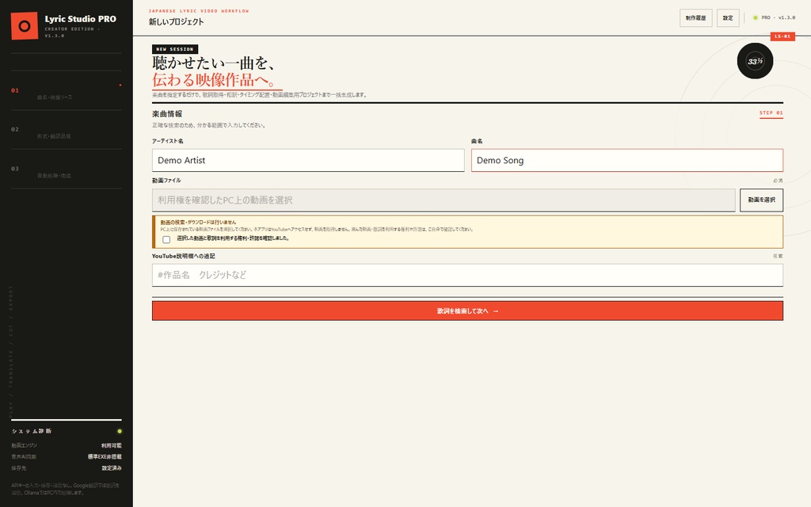Click the 任意 optional marker
The image size is (811, 507).
point(778,256)
